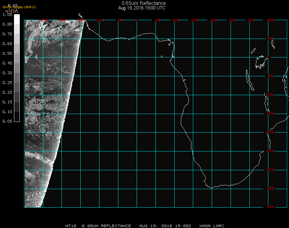
Task: Select the "Aug 19, 2016 19:00 UTC" date line
Action: (x=142, y=8)
